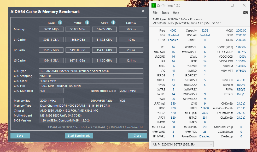Select L1 Cache Read value 3083.4 GB/s
Screen dimensions: 257x152
click(x=51, y=40)
